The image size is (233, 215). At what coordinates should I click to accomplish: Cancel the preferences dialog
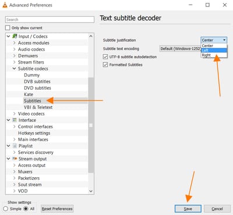pos(217,209)
